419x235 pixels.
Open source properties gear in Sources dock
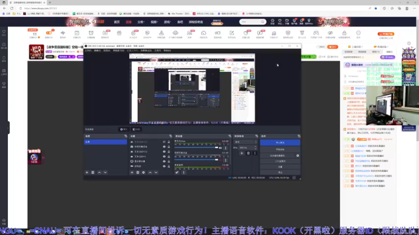click(x=144, y=172)
